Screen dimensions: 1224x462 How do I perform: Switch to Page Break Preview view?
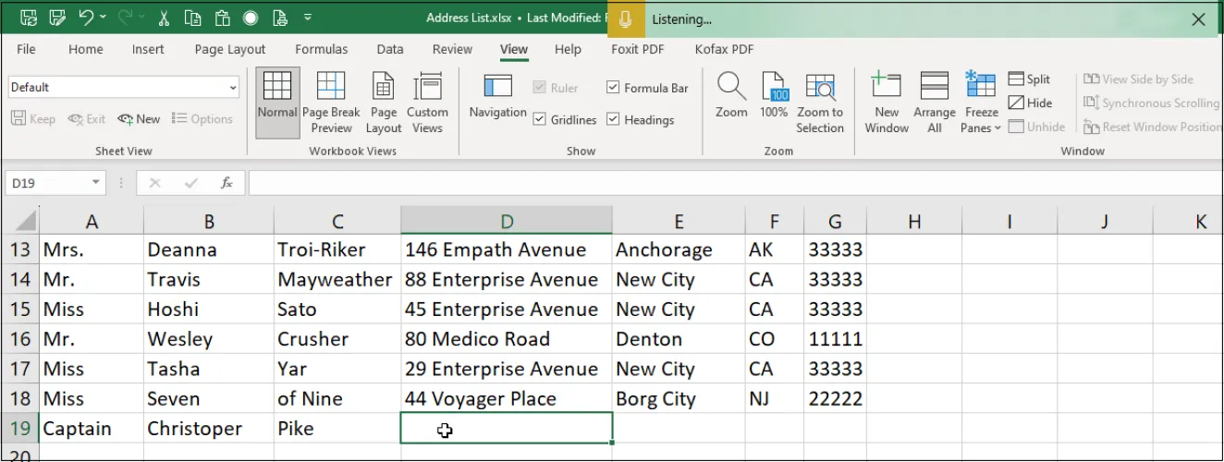pyautogui.click(x=331, y=103)
